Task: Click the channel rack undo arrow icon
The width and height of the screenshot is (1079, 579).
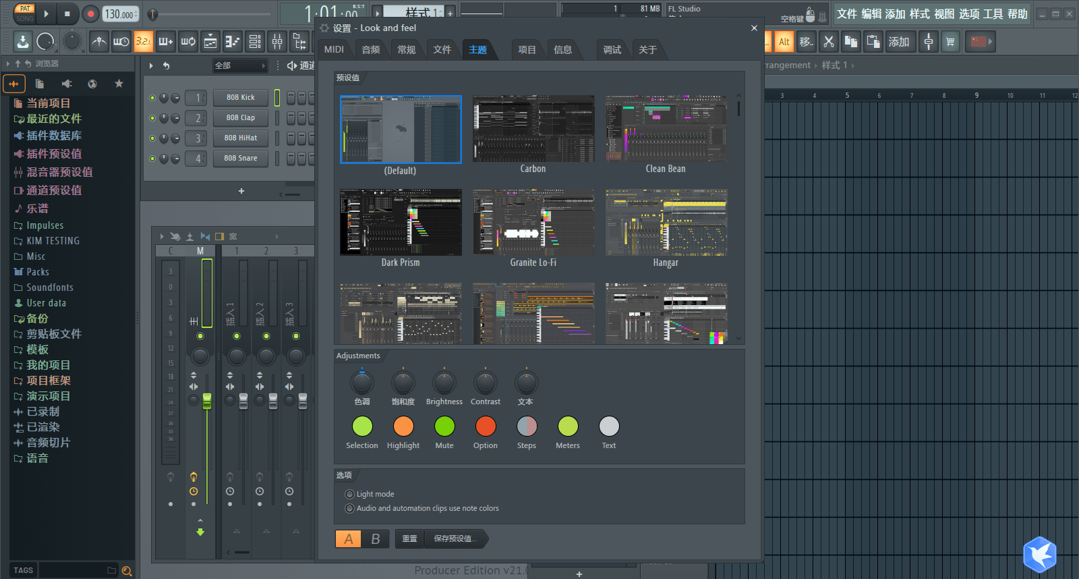Action: [166, 65]
